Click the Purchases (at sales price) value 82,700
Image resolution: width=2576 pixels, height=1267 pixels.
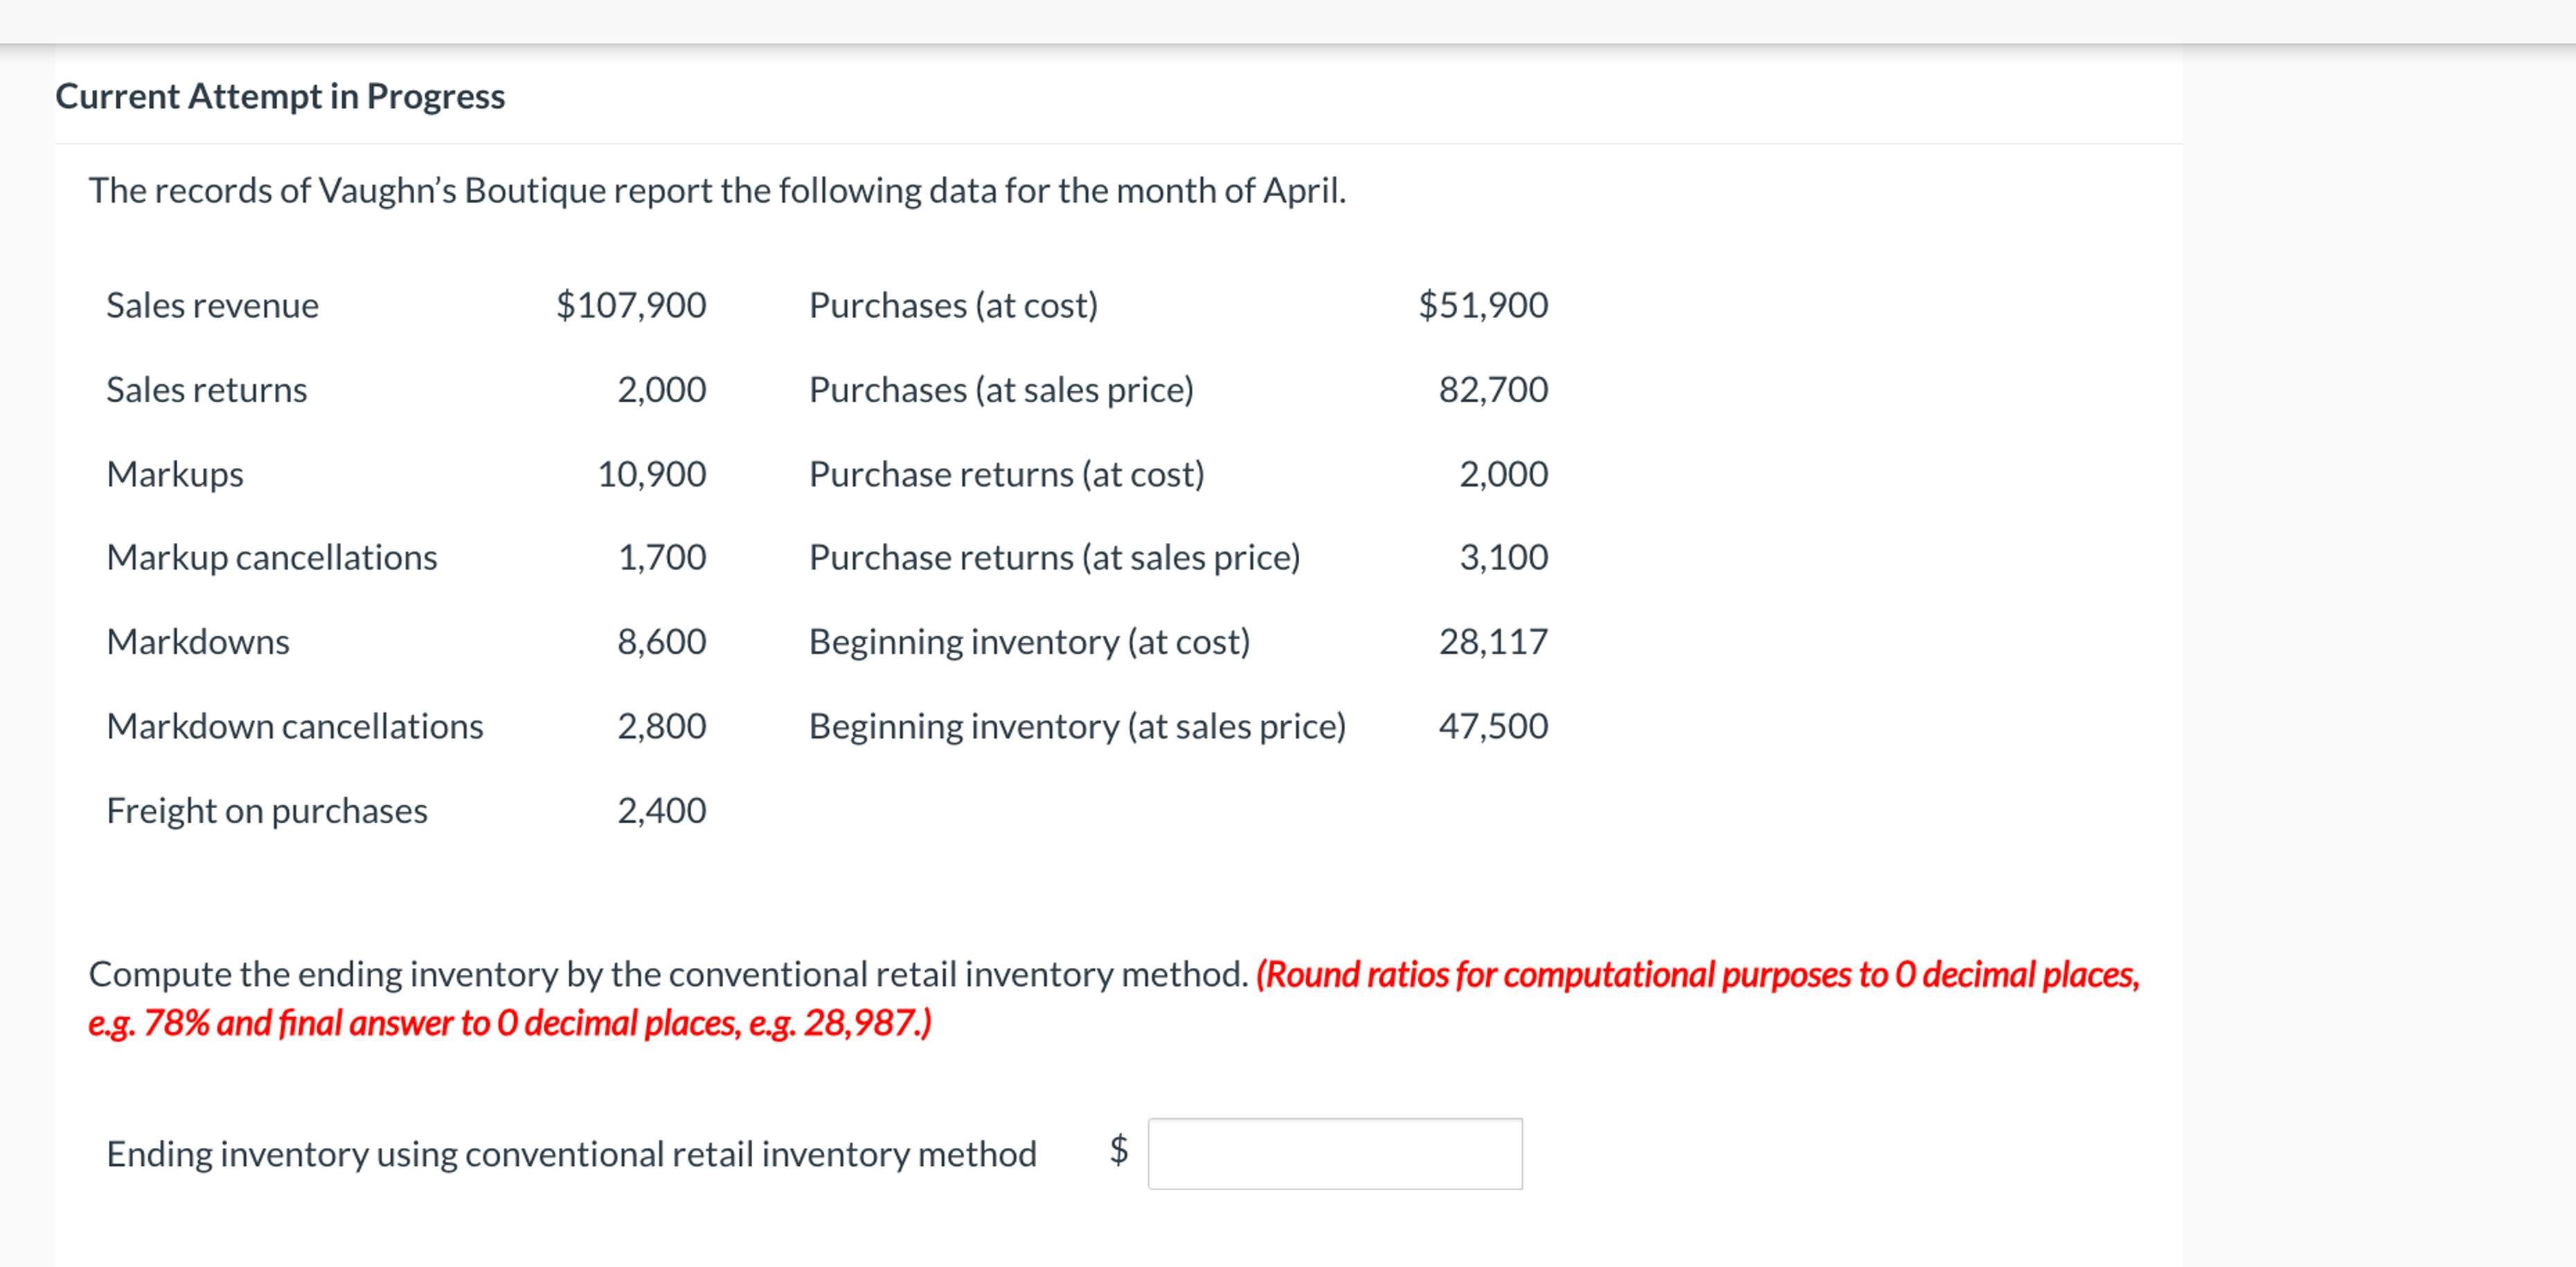1493,389
